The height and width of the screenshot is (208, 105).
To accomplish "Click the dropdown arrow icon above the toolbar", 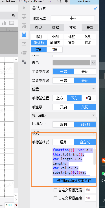I will (13, 16).
